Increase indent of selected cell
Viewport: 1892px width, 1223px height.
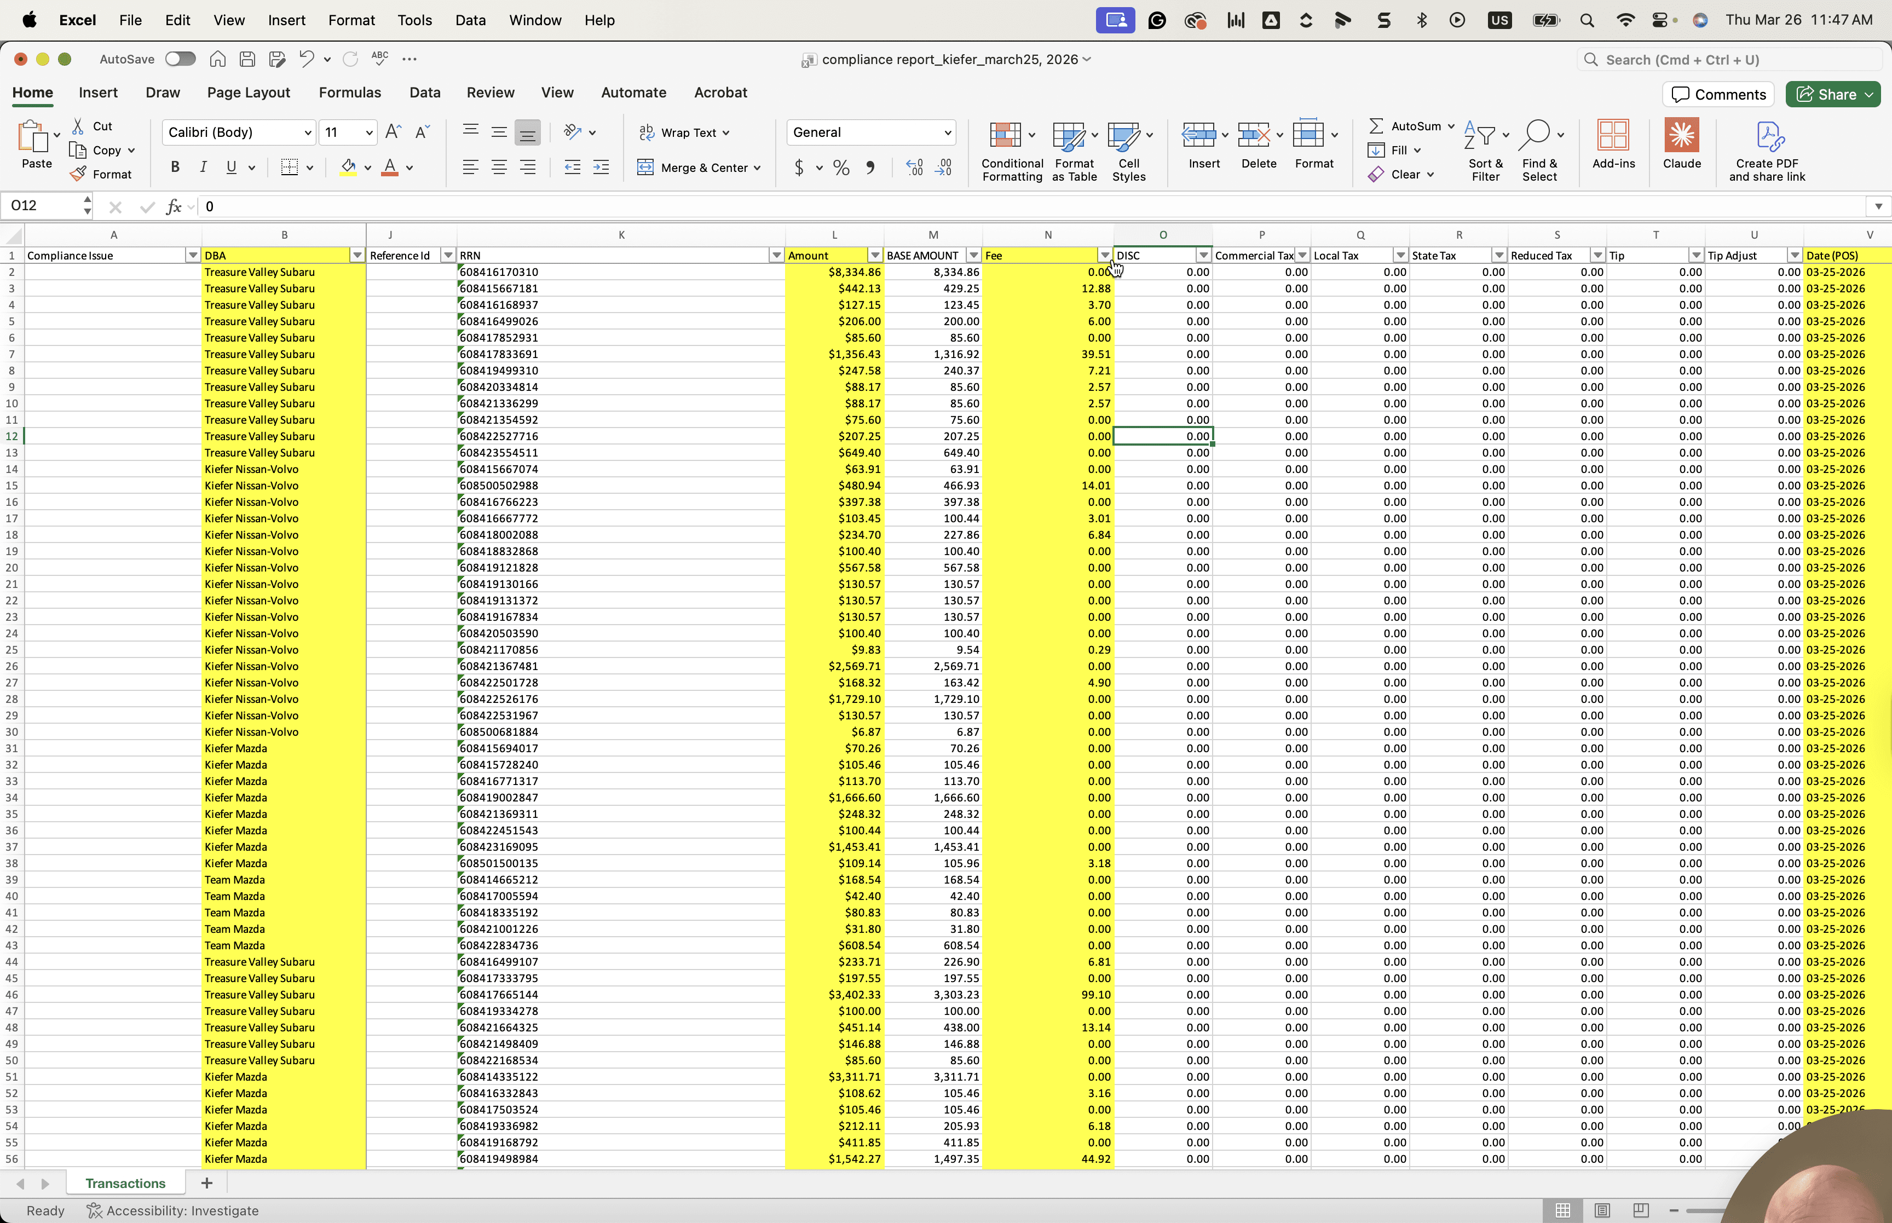(x=601, y=168)
